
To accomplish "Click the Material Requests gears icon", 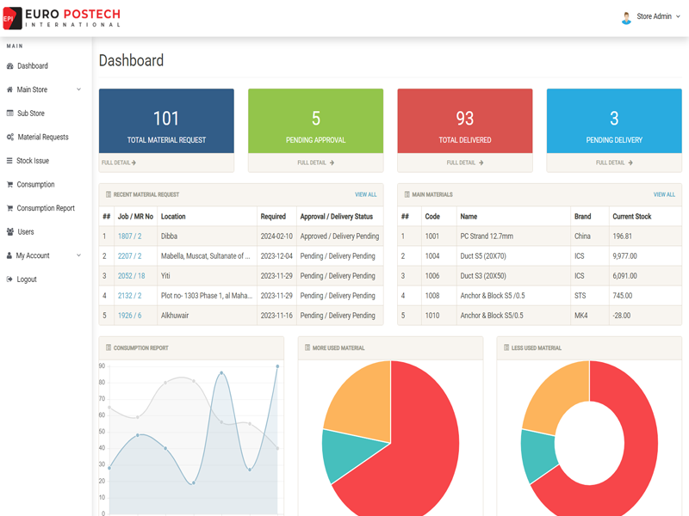I will tap(10, 138).
